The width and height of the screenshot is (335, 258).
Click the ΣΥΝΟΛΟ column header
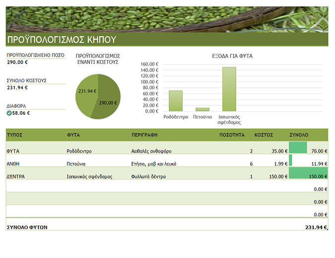299,135
